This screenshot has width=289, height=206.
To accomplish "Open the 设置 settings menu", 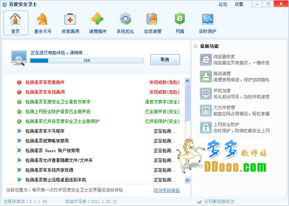I will (239, 4).
